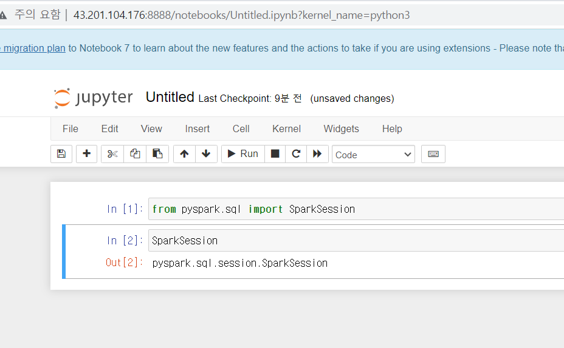Open the Widgets menu
This screenshot has height=348, width=564.
pyautogui.click(x=341, y=129)
